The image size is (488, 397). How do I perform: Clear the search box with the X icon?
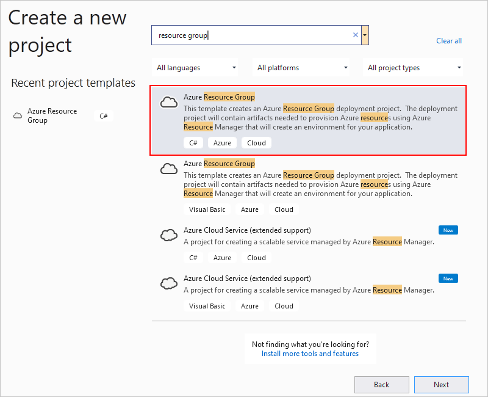(356, 35)
